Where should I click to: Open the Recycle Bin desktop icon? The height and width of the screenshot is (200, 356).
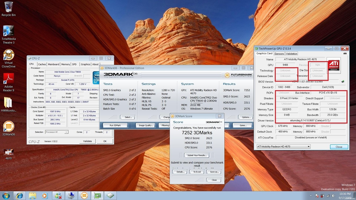click(x=8, y=9)
